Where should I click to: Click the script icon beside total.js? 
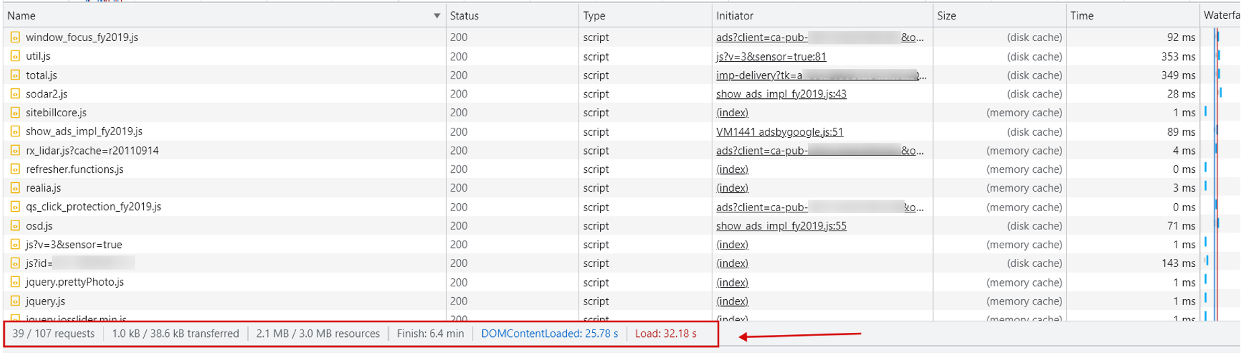tap(15, 75)
